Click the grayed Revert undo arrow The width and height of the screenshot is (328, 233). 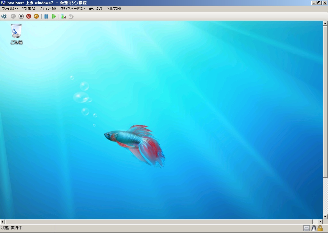tap(71, 16)
